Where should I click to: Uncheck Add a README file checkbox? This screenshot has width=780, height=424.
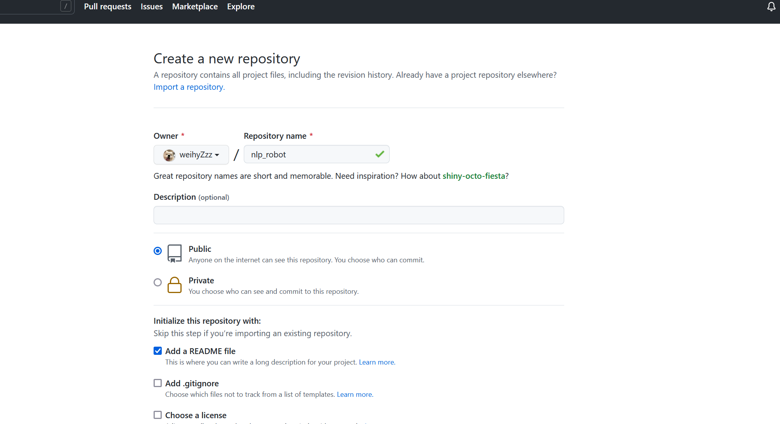point(157,351)
